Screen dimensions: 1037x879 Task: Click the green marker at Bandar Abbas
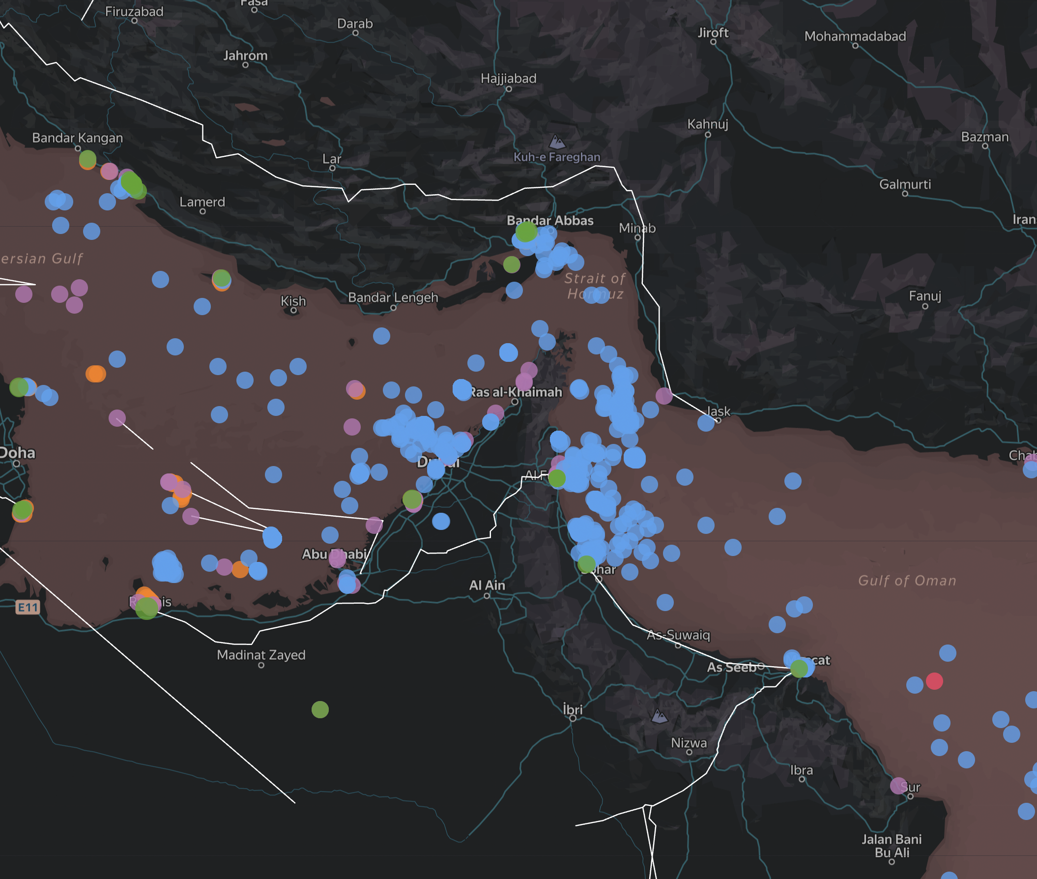[x=526, y=232]
